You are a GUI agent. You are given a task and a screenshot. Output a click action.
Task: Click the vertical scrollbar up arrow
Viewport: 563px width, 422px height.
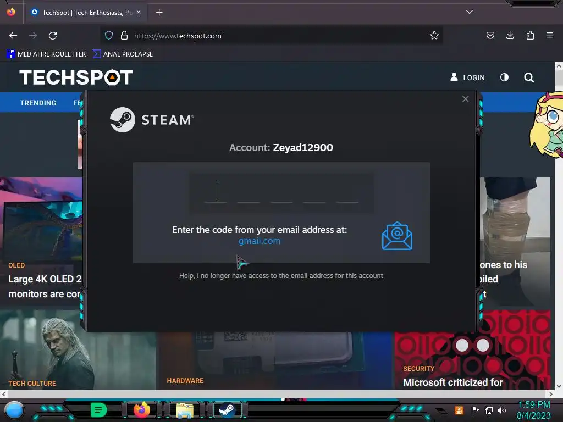[x=559, y=66]
